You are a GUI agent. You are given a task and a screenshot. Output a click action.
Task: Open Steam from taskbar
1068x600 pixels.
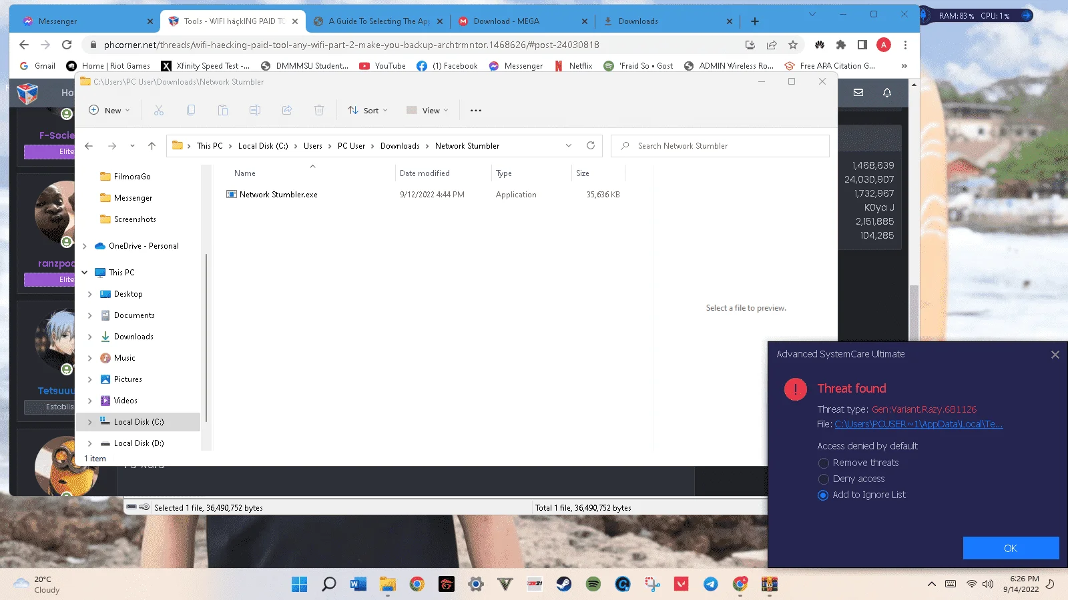[x=564, y=585]
